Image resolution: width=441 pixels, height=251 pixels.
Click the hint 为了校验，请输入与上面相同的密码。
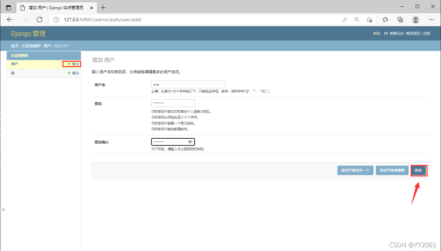point(178,149)
